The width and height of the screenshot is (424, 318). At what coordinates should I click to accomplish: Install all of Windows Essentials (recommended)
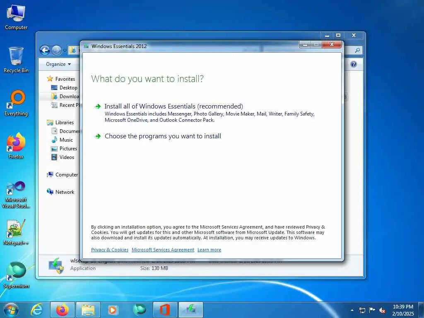(x=173, y=106)
